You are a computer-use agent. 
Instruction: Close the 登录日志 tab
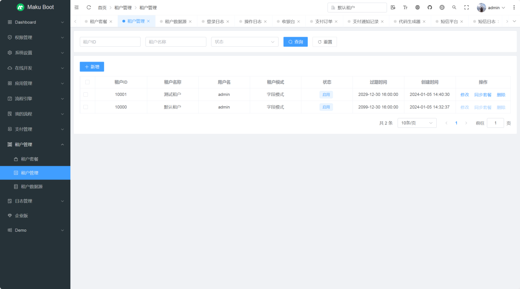coord(227,22)
